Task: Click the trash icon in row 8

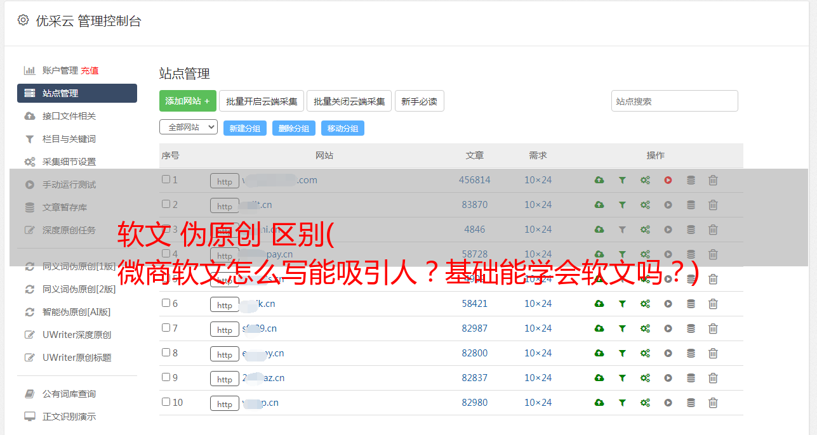Action: tap(713, 353)
